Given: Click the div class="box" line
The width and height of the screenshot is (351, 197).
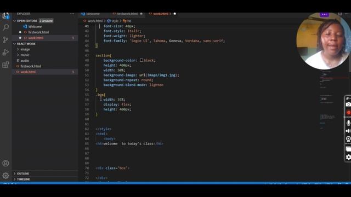Looking at the screenshot, I should point(112,168).
